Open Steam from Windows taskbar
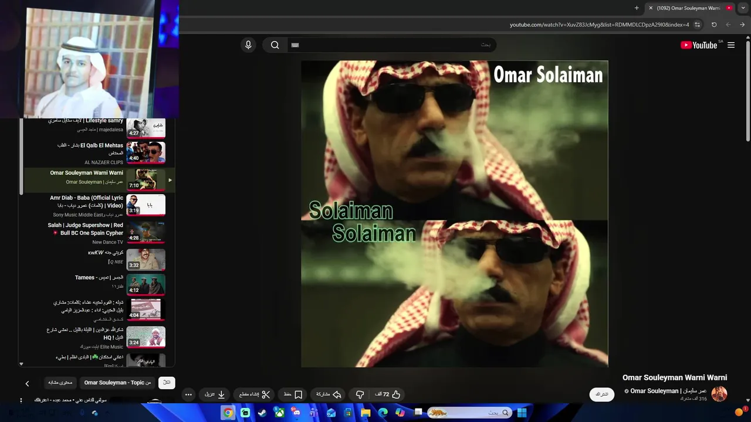Image resolution: width=751 pixels, height=422 pixels. (262, 413)
